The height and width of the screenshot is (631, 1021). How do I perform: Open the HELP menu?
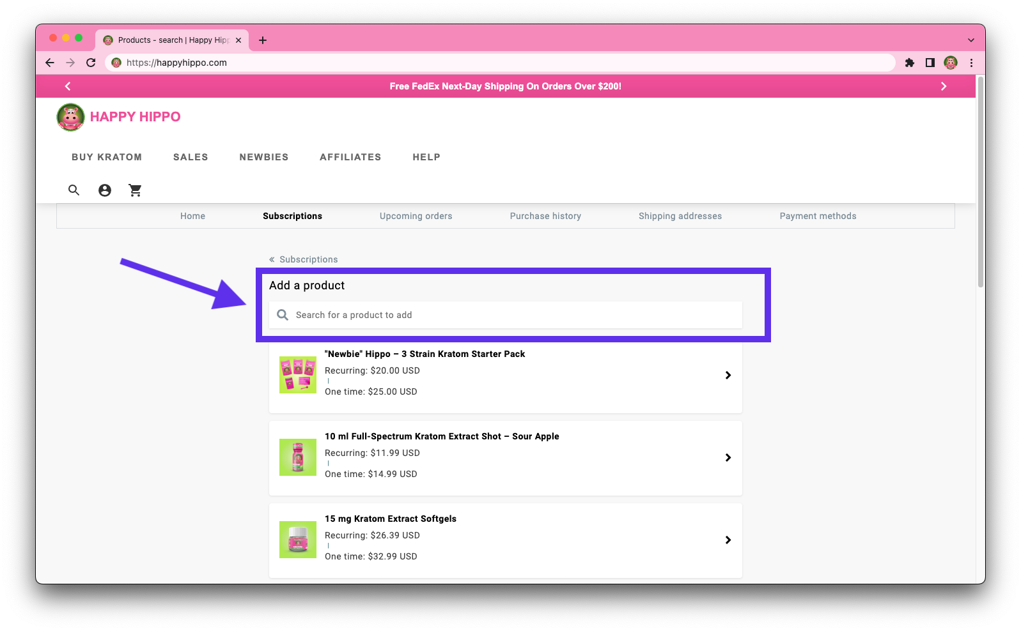(426, 157)
